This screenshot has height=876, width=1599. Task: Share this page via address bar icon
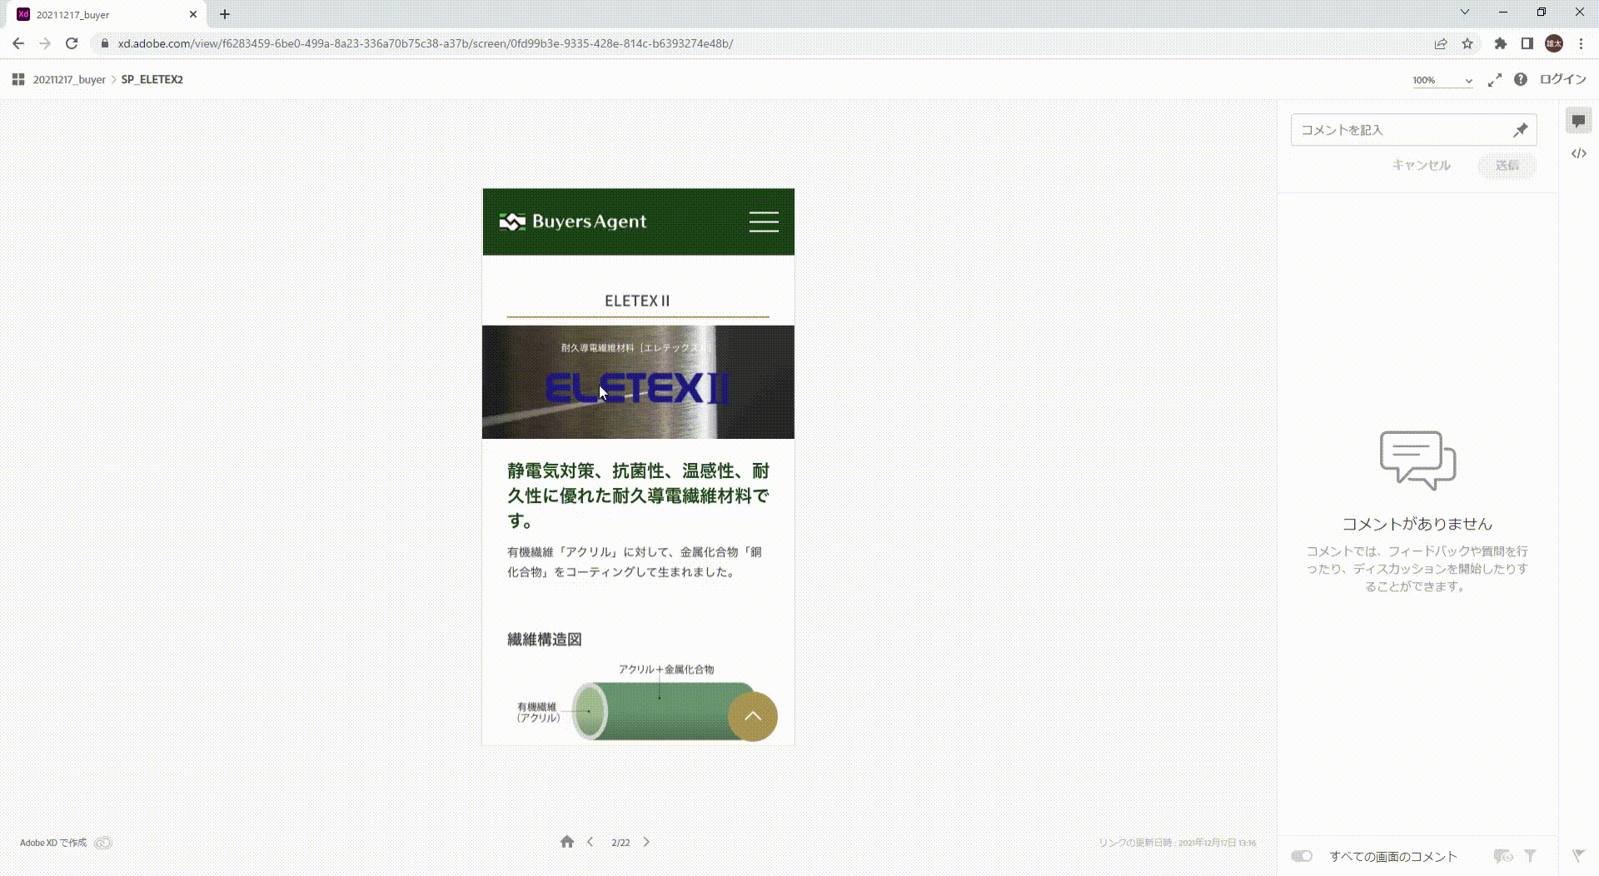click(x=1441, y=43)
